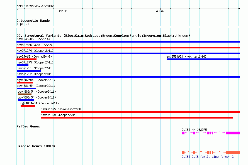The width and height of the screenshot is (248, 165).
Task: Select the blue nsv1046986 gain bar
Action: pos(128,42)
